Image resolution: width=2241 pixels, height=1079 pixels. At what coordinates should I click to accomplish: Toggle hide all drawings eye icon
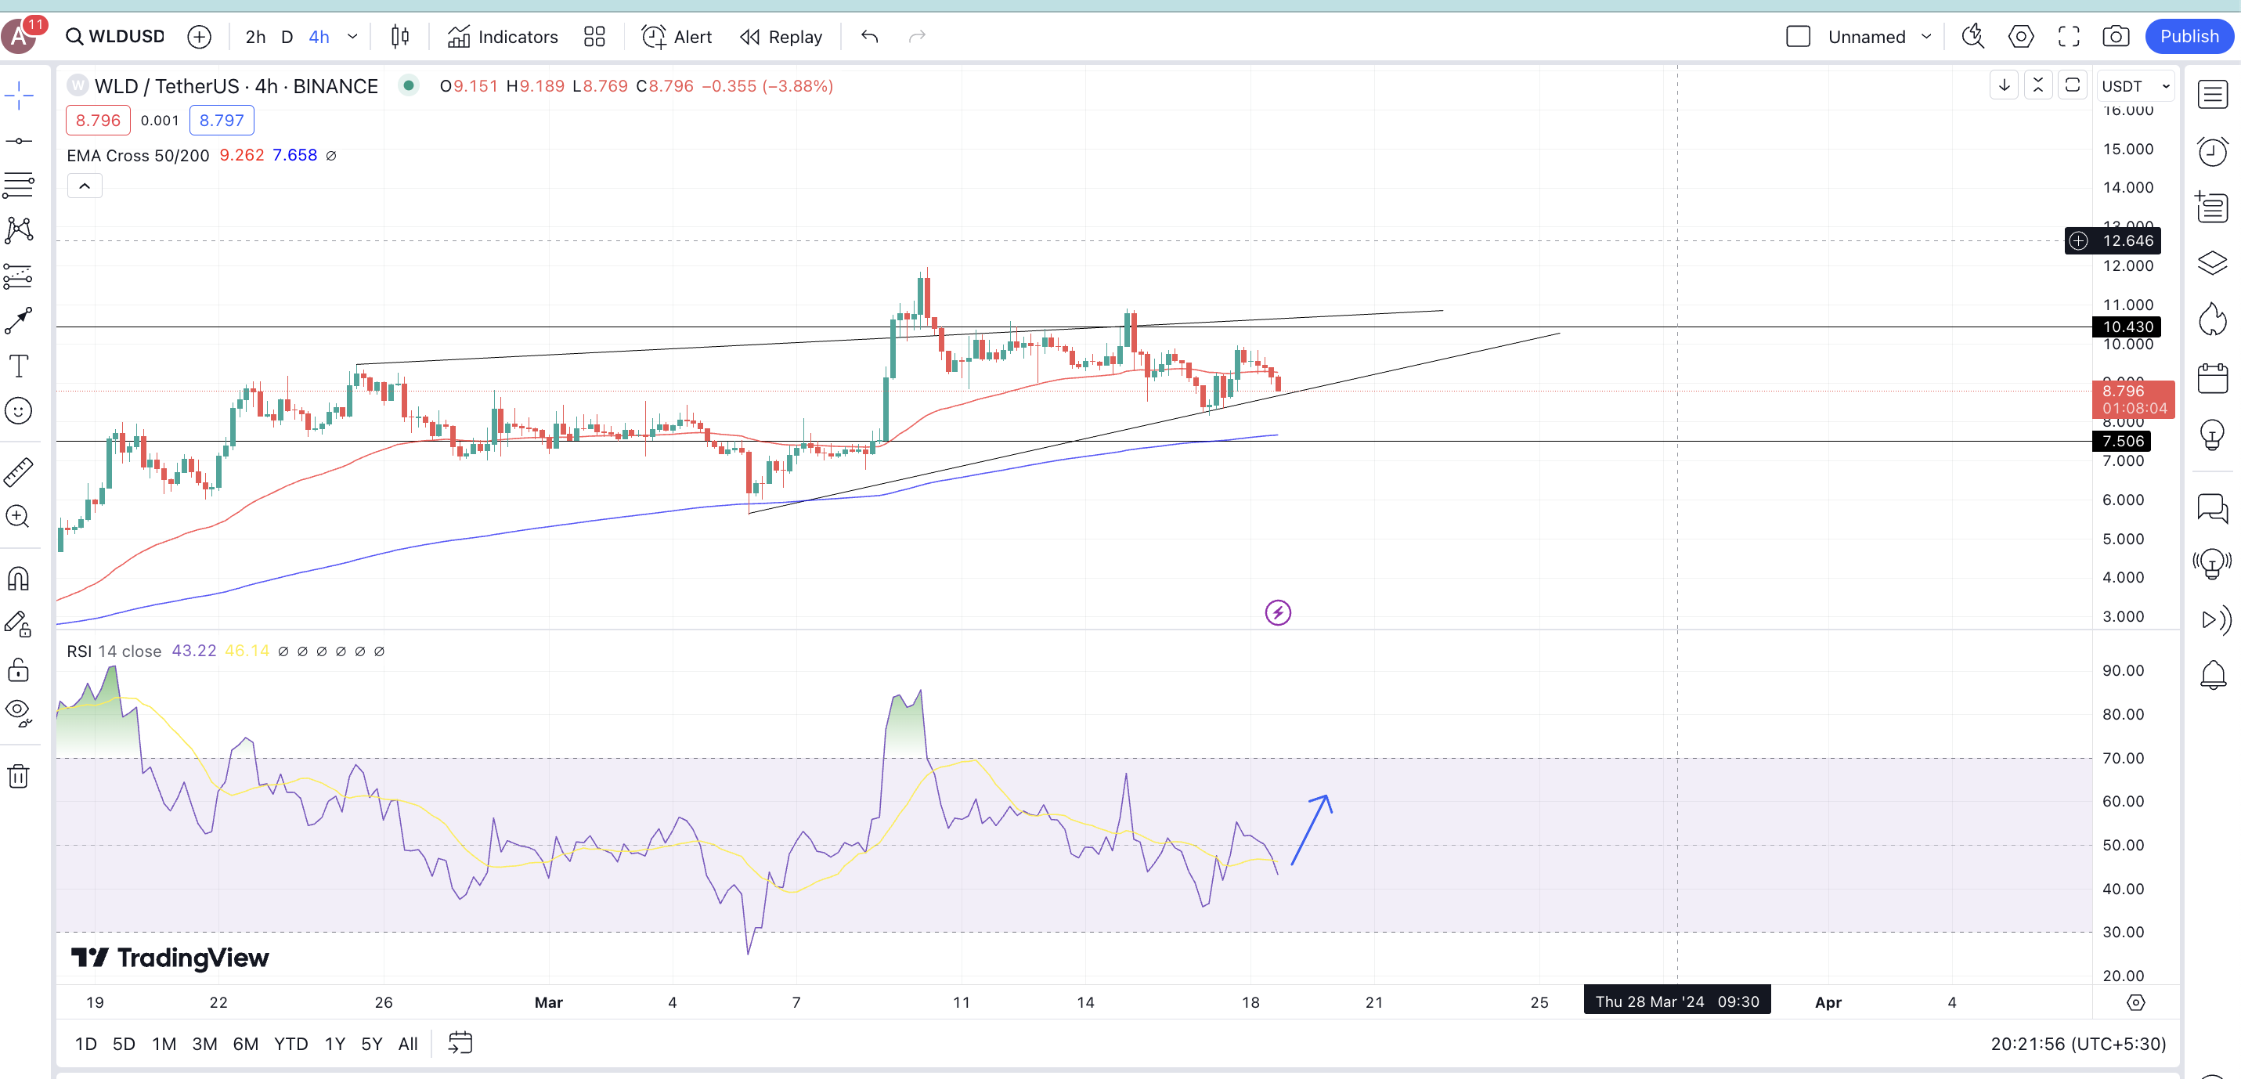[x=18, y=711]
